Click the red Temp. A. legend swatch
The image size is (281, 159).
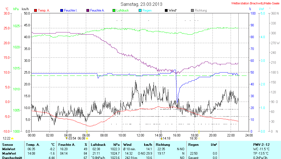click(x=36, y=10)
